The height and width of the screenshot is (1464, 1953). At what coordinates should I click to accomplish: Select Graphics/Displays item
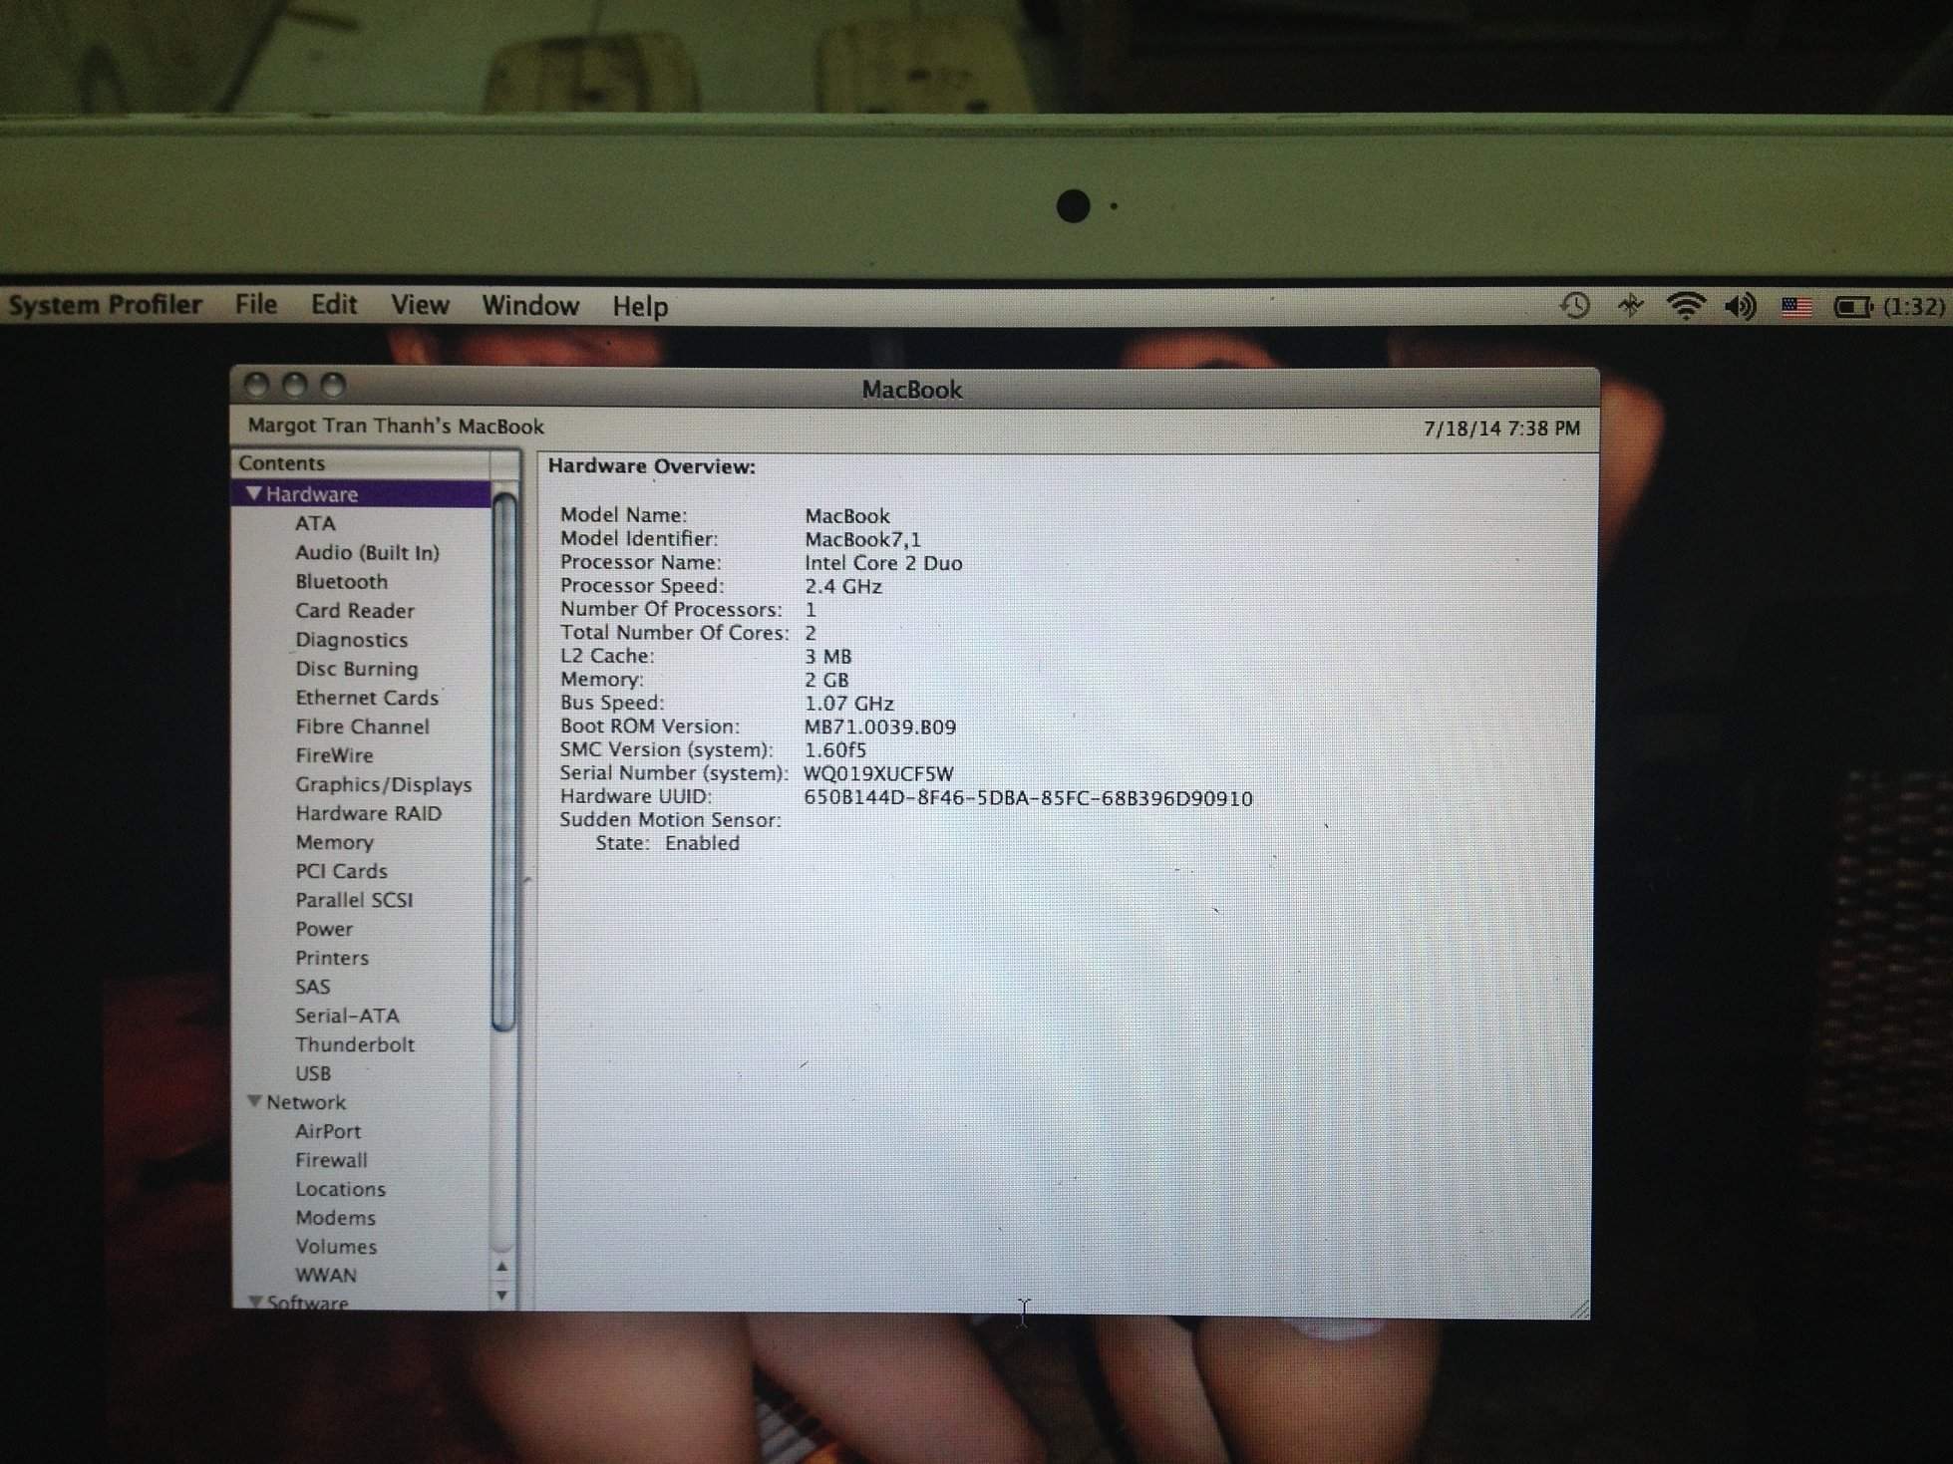383,784
